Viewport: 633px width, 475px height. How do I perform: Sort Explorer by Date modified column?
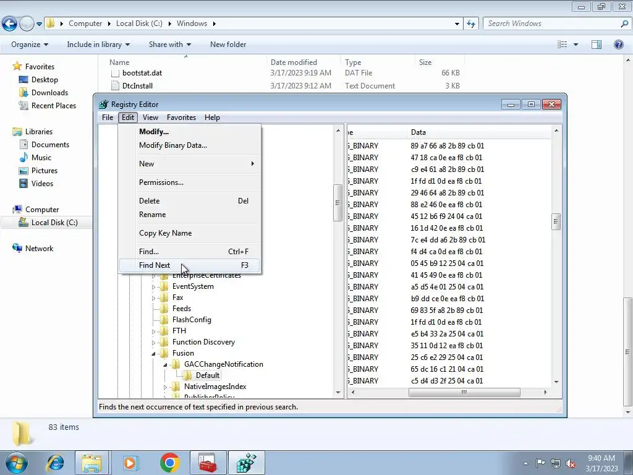point(304,62)
